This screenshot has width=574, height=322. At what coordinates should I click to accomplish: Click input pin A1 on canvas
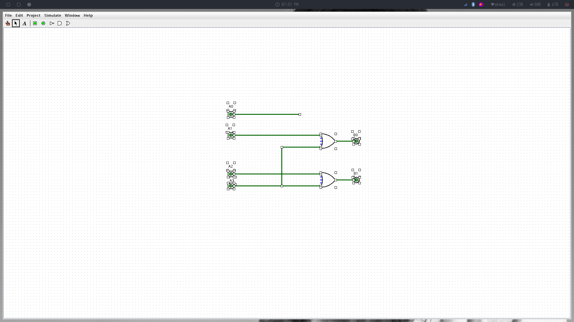(x=231, y=135)
